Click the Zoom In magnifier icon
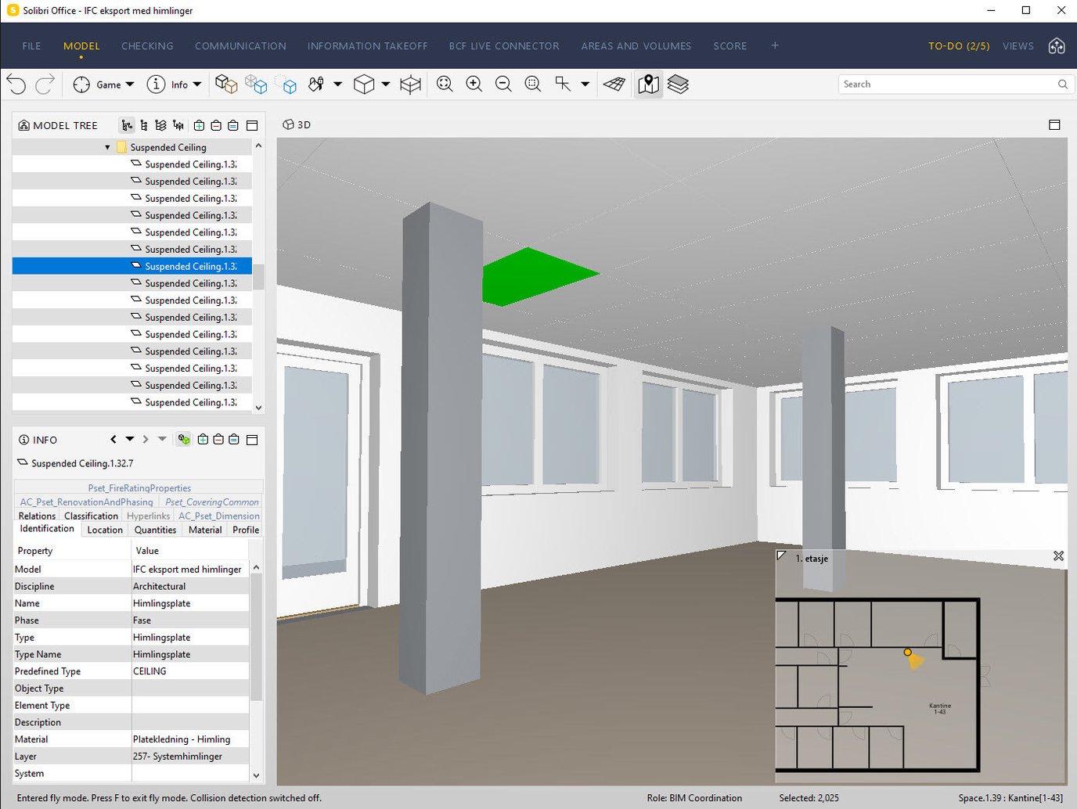Image resolution: width=1077 pixels, height=809 pixels. click(474, 84)
